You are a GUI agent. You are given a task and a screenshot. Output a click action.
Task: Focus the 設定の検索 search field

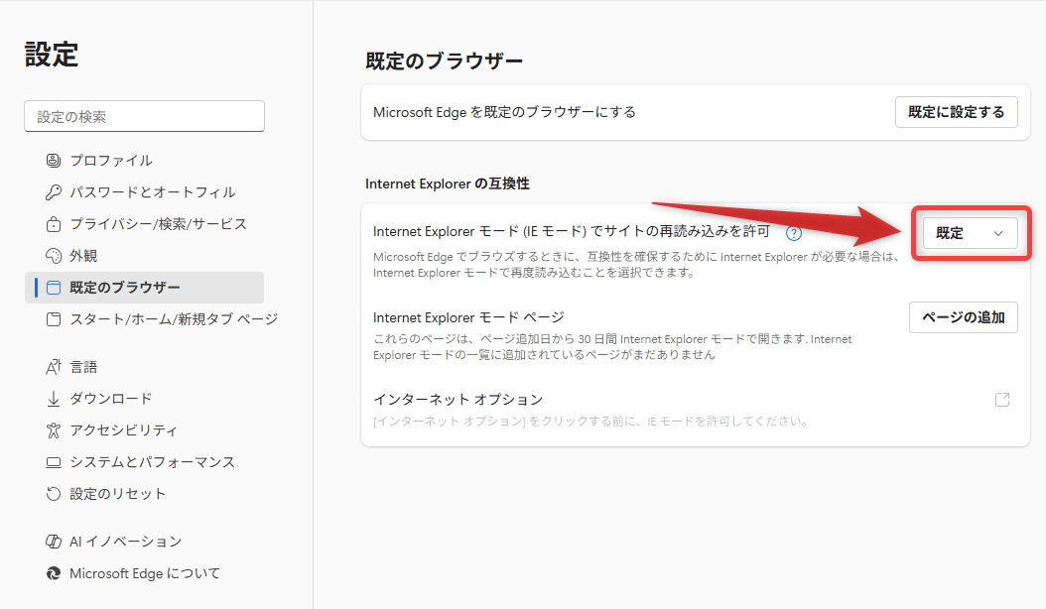coord(144,116)
